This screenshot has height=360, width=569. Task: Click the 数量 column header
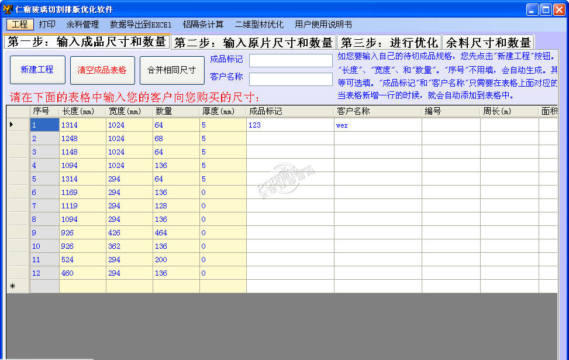pos(176,111)
